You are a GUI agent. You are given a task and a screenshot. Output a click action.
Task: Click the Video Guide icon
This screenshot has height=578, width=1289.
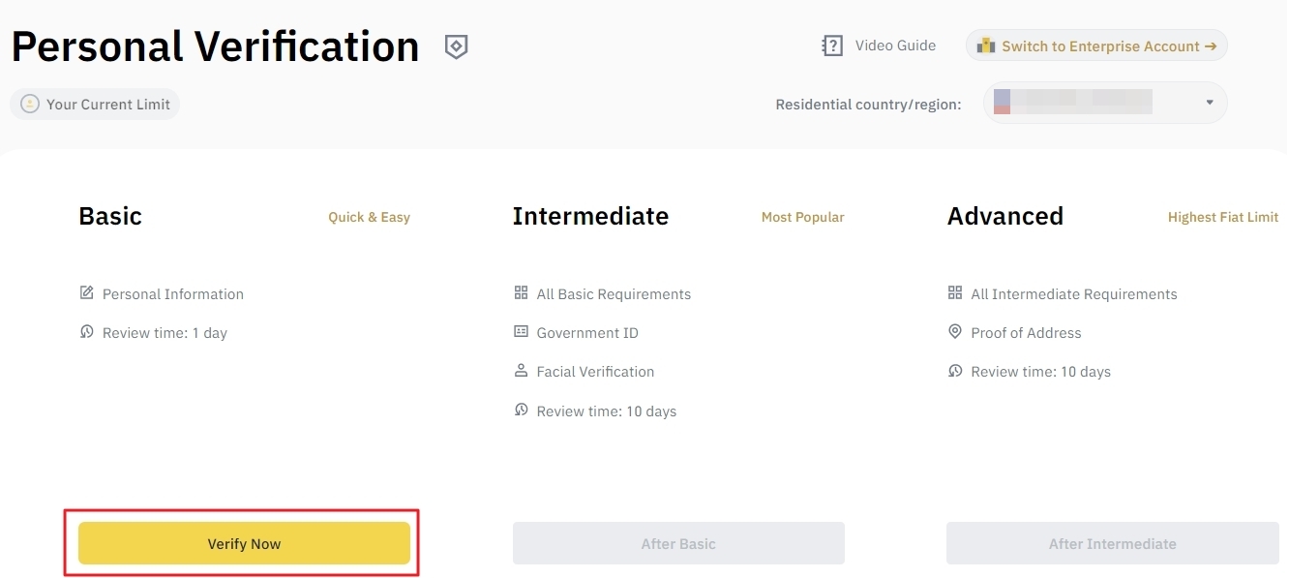coord(832,46)
